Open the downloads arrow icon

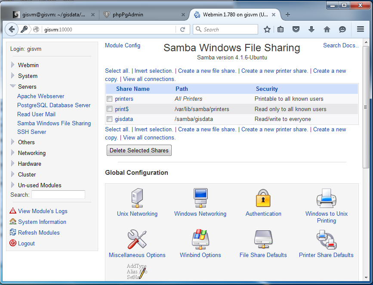click(x=311, y=30)
